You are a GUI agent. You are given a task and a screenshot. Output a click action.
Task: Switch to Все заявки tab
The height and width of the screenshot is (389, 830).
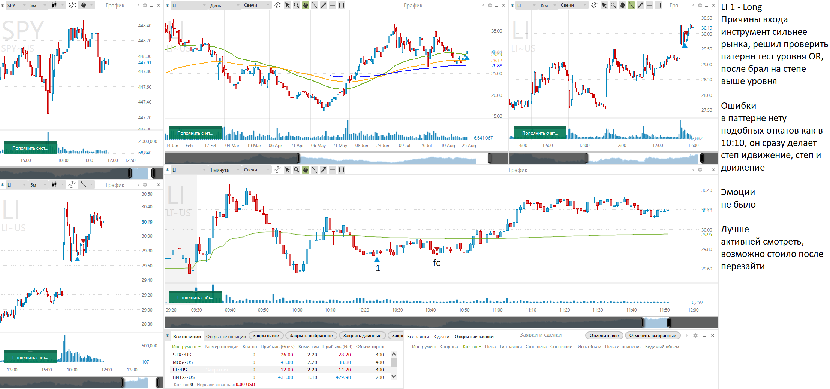(418, 336)
